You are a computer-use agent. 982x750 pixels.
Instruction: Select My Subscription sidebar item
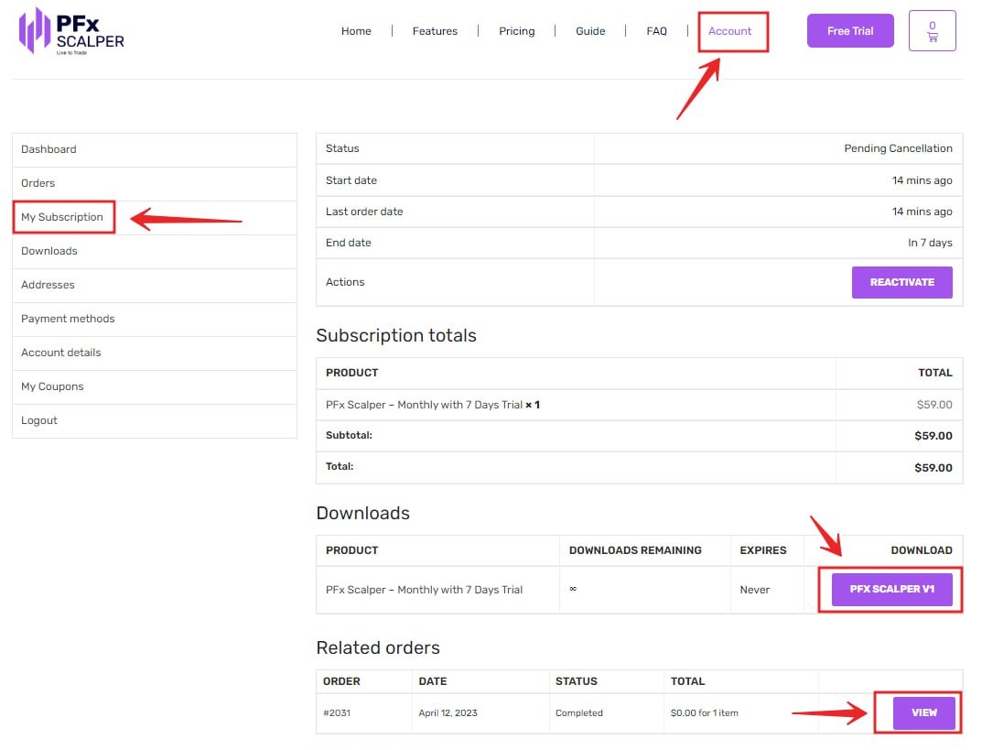(x=62, y=217)
